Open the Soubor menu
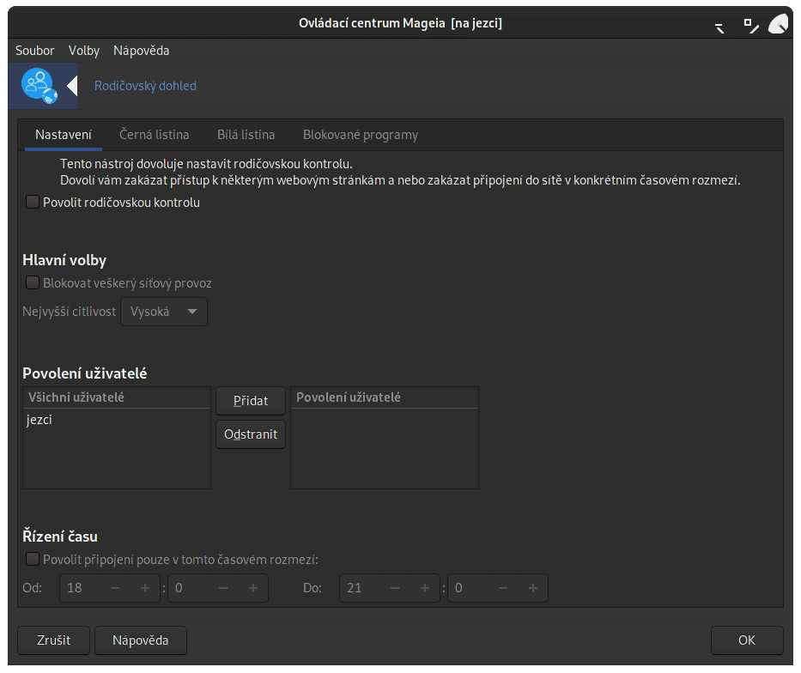The width and height of the screenshot is (801, 673). point(34,51)
